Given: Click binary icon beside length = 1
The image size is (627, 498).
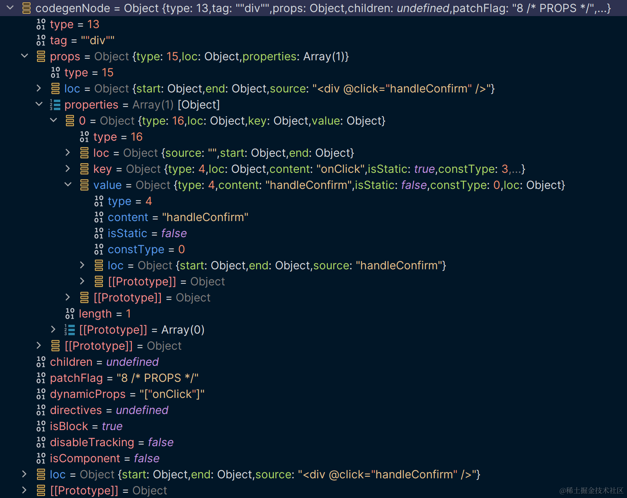Looking at the screenshot, I should (x=70, y=314).
